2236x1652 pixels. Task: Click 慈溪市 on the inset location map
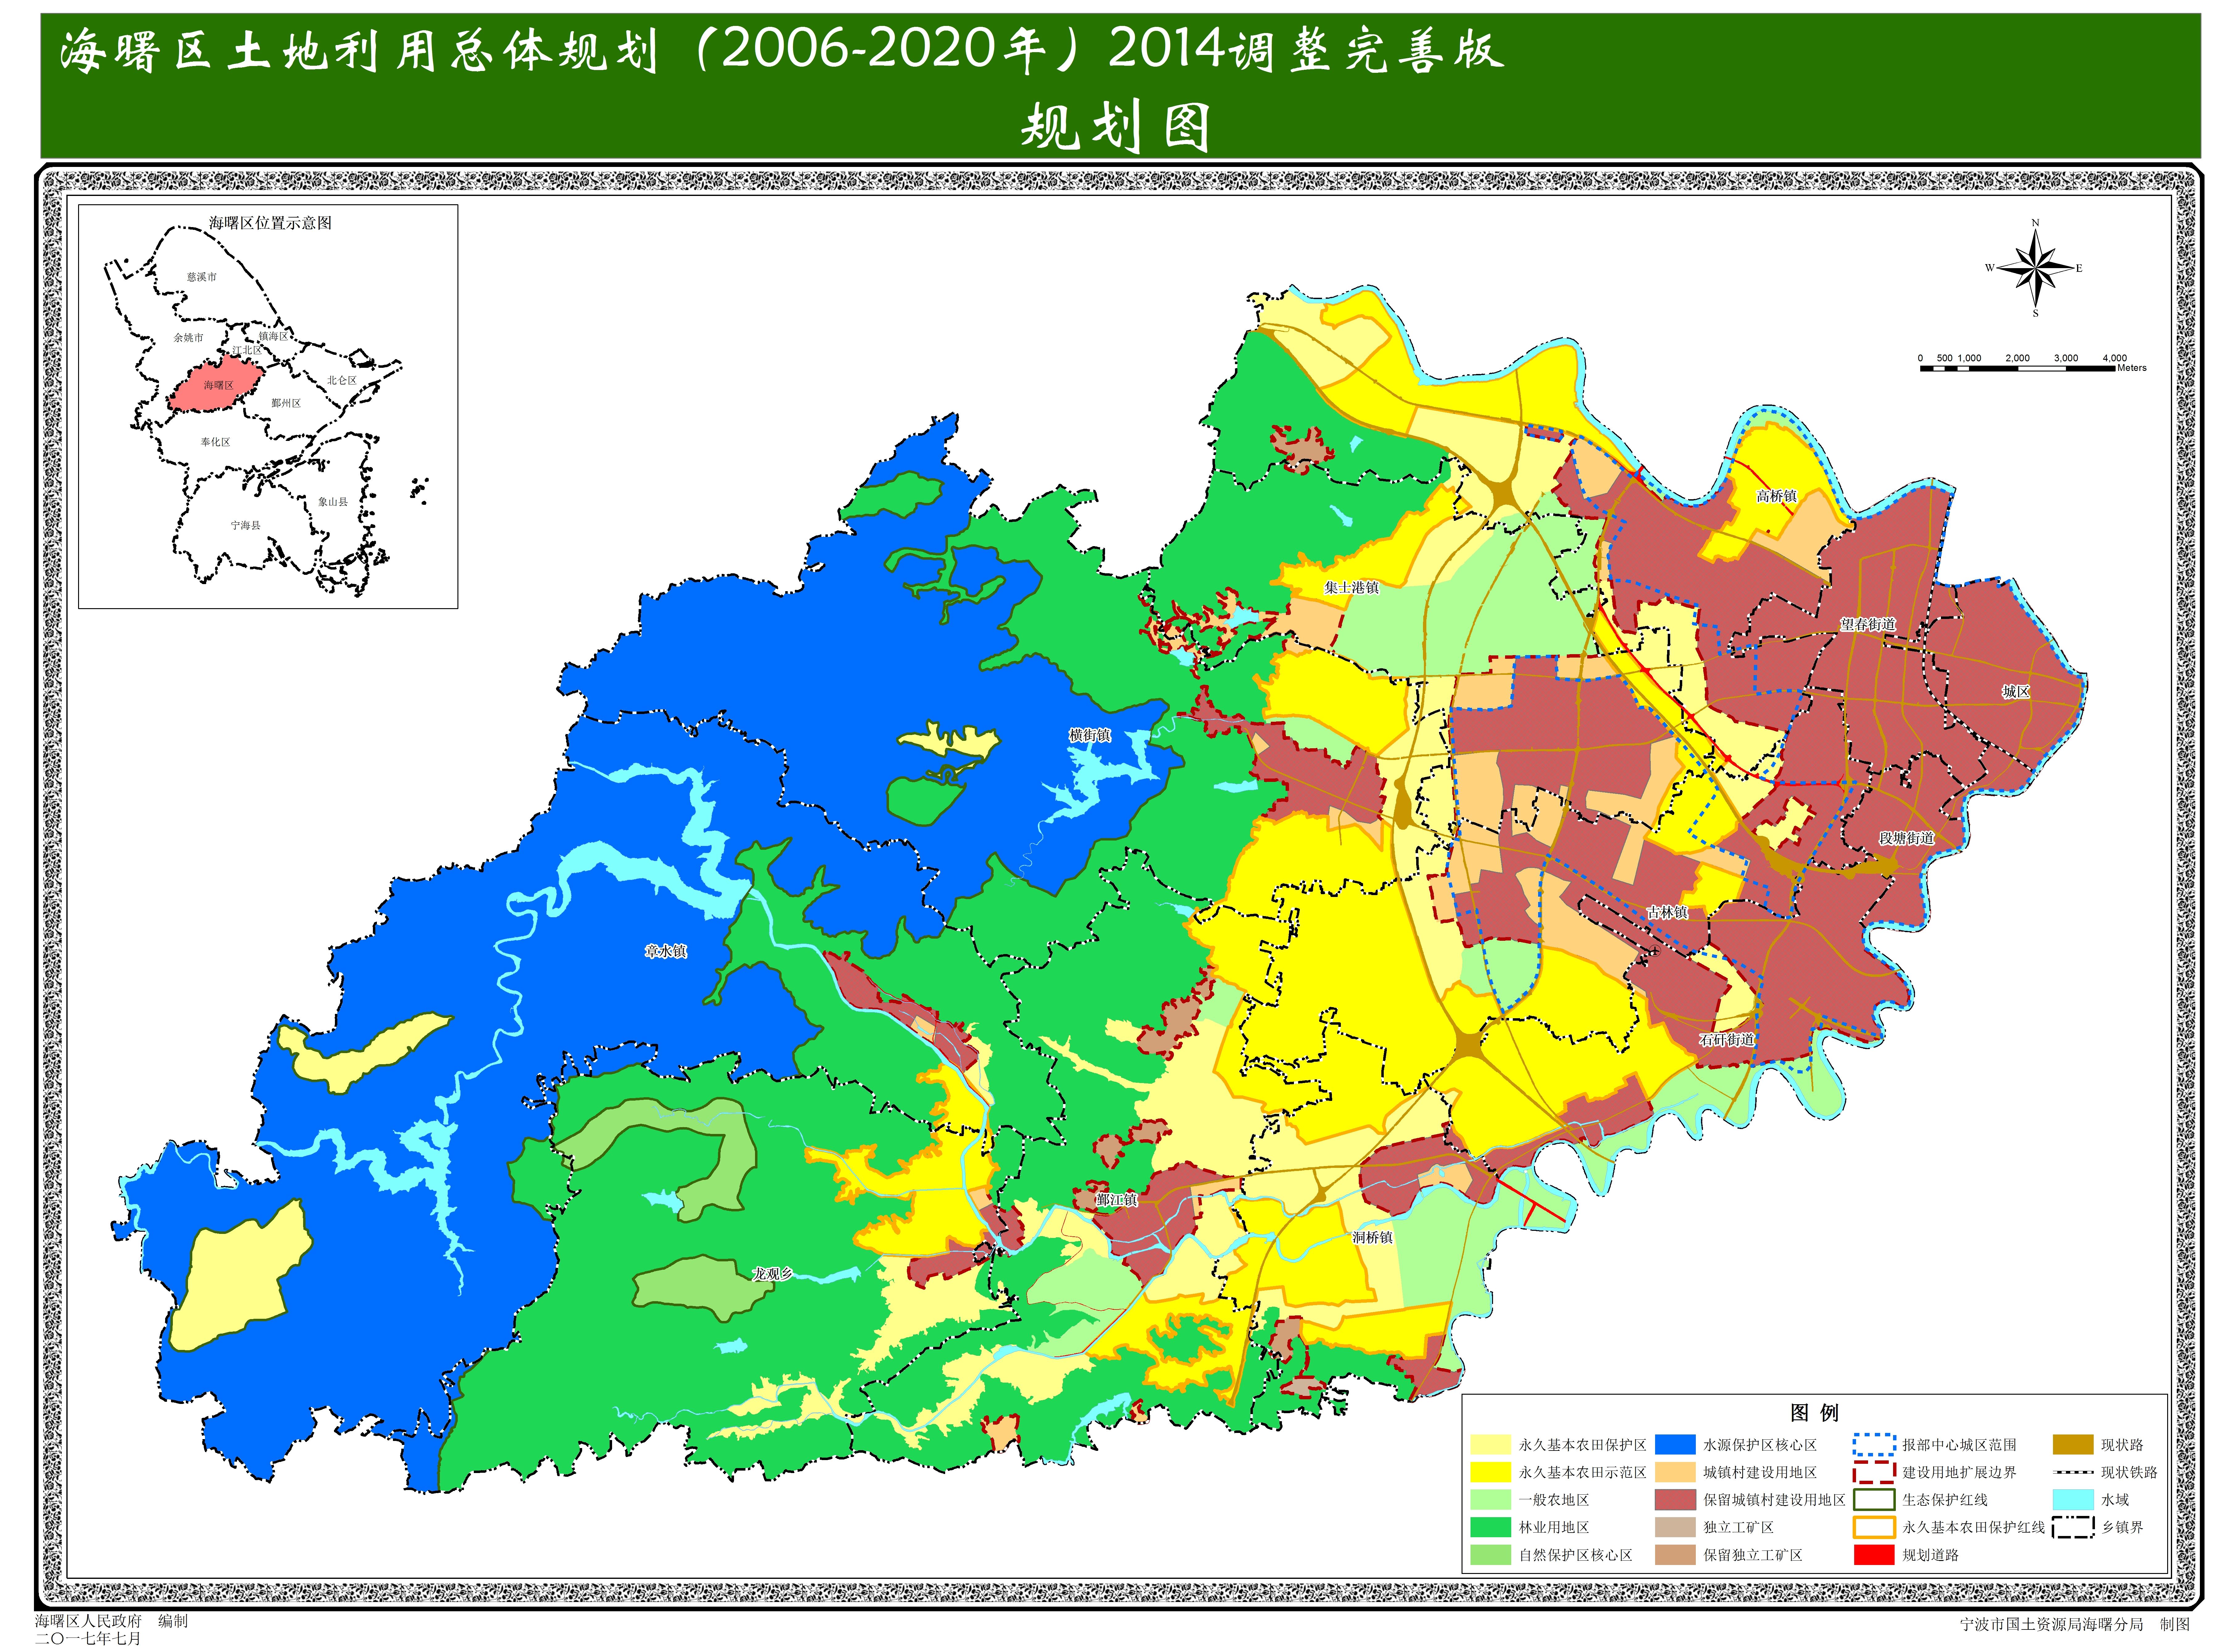[202, 277]
